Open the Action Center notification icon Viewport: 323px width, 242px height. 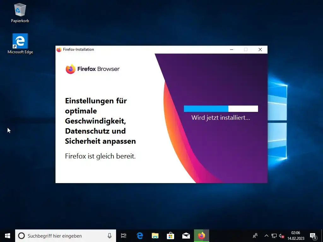tap(313, 236)
